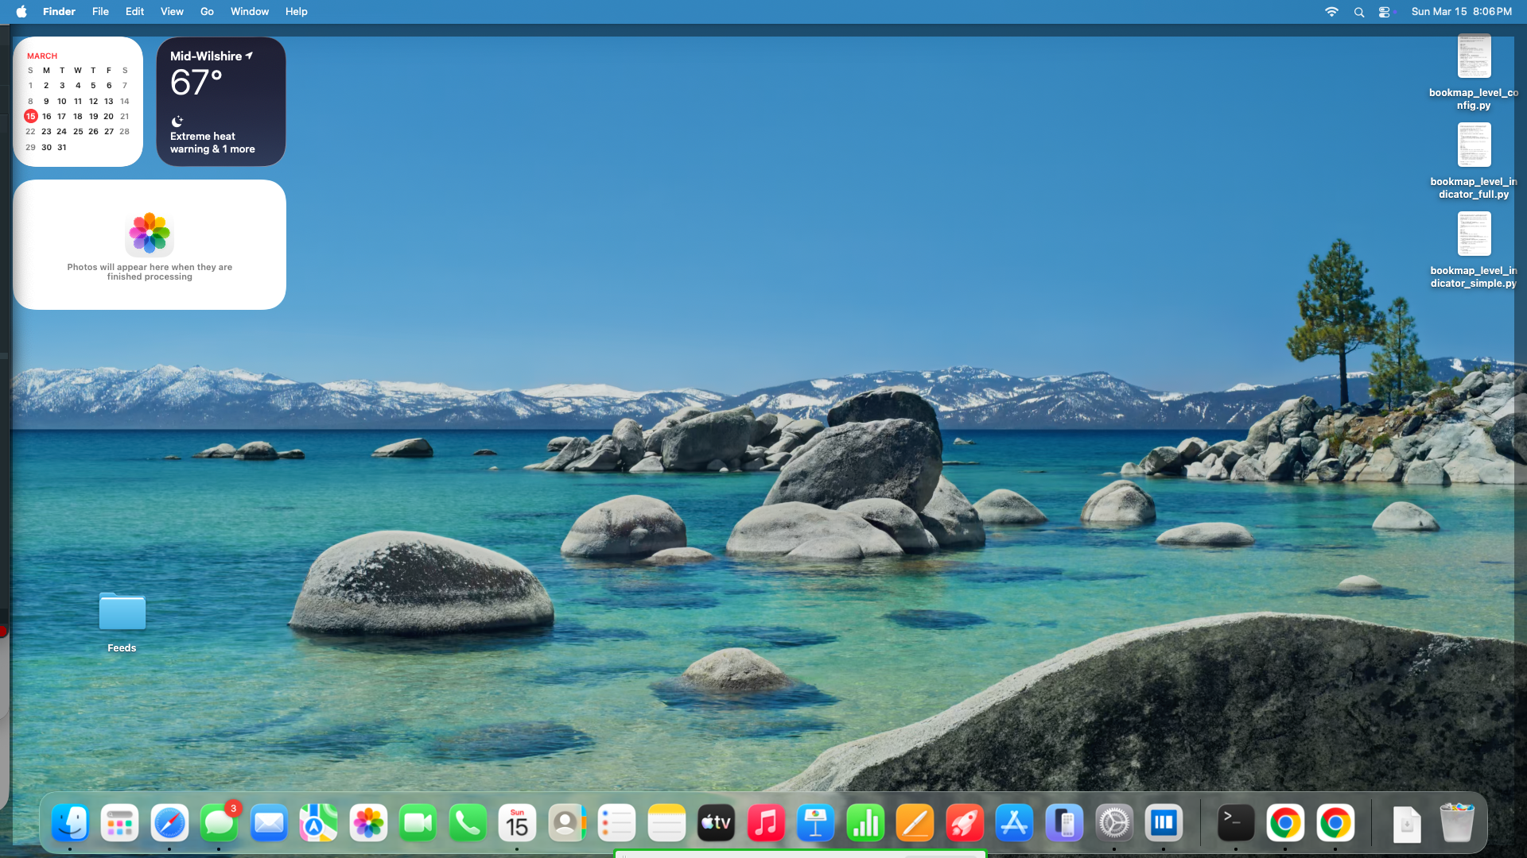This screenshot has height=858, width=1527.
Task: Click the Mid-Wilshire weather widget
Action: [221, 102]
